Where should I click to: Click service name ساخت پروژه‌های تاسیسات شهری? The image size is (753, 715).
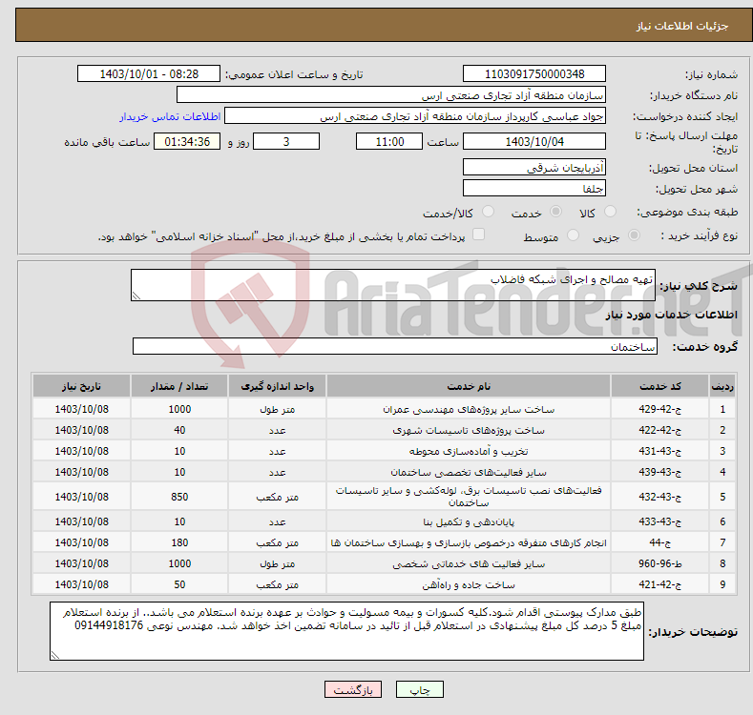pyautogui.click(x=469, y=431)
